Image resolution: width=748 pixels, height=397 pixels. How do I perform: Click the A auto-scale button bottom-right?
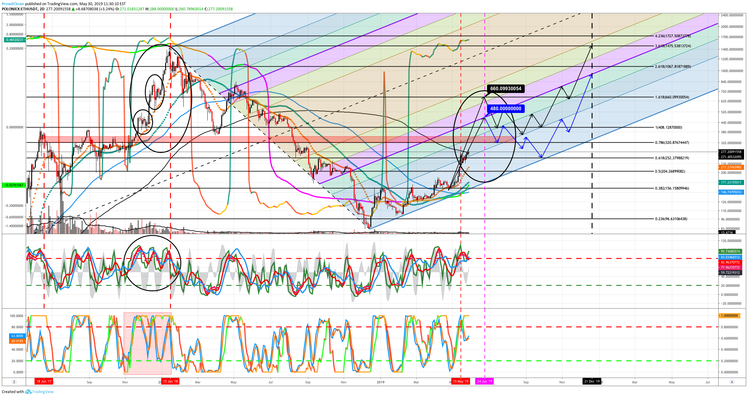(732, 382)
